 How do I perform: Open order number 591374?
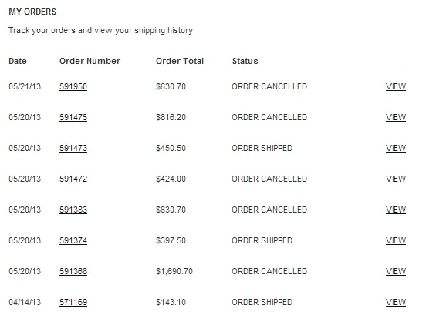(x=73, y=240)
